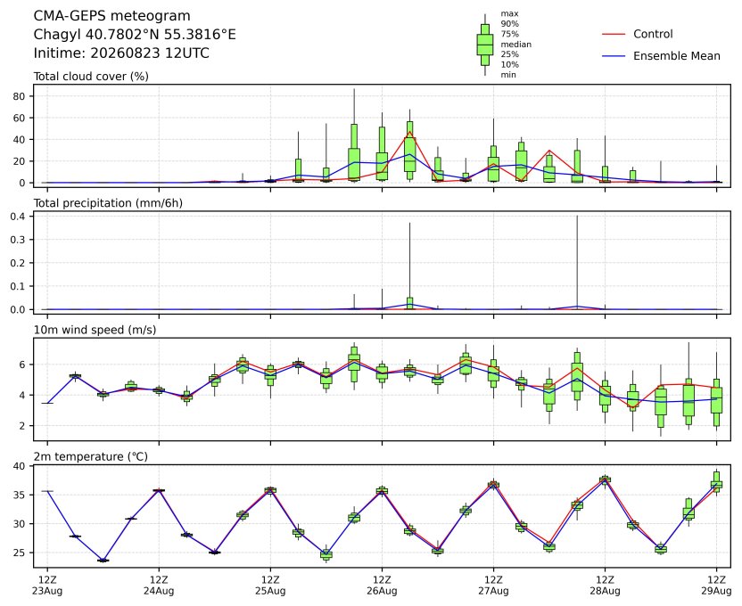Click the green box-plot legend symbol

coord(484,45)
